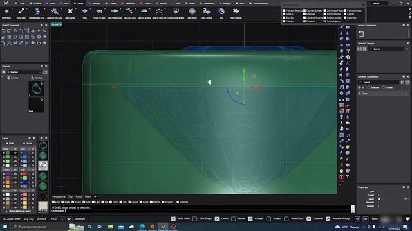Open the Surface ribbon tab
The height and width of the screenshot is (231, 412).
click(x=35, y=3)
